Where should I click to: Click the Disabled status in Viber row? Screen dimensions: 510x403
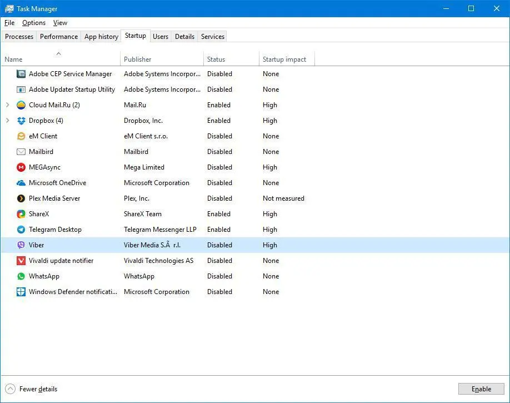click(x=219, y=245)
